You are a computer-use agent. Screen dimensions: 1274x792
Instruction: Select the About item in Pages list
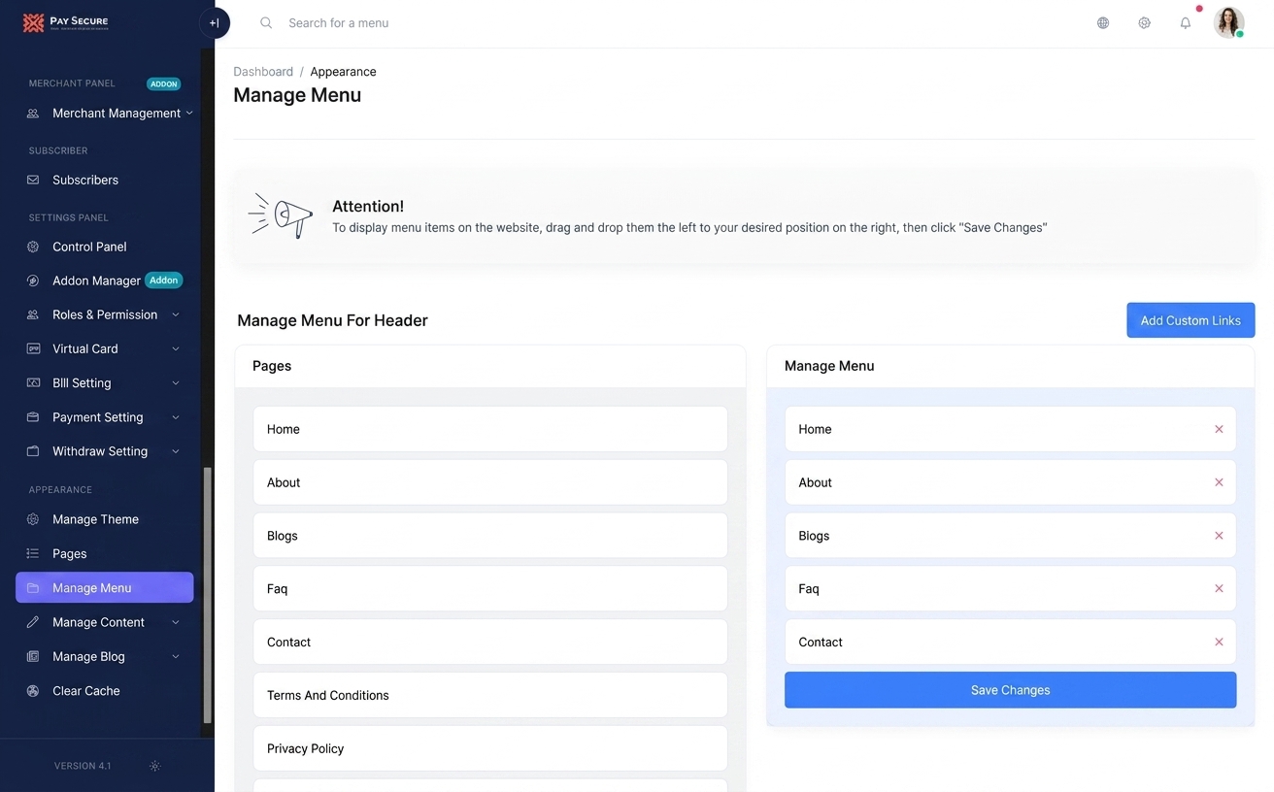[x=490, y=482]
